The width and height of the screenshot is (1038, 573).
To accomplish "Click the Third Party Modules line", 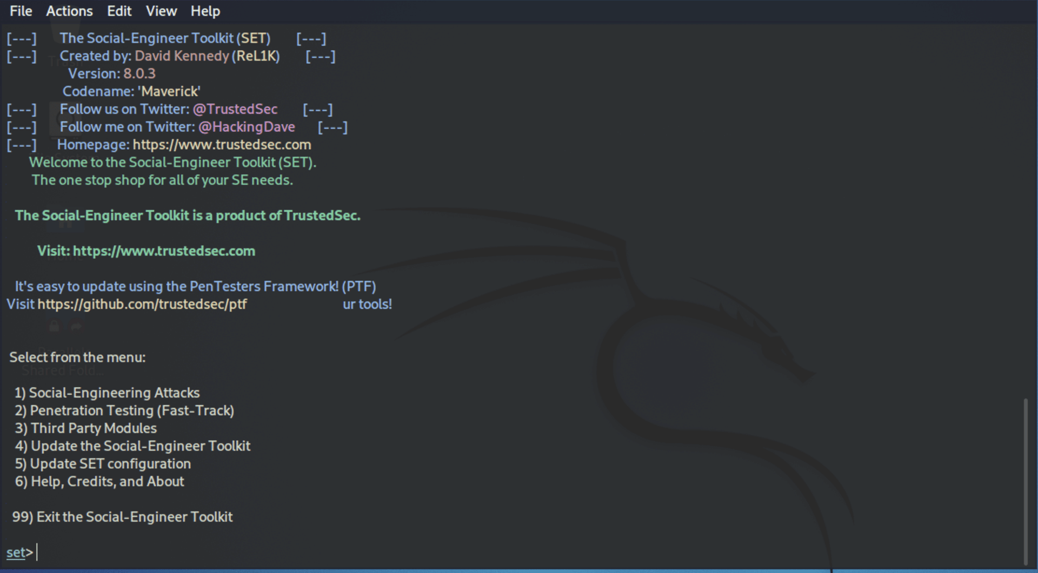I will click(86, 428).
